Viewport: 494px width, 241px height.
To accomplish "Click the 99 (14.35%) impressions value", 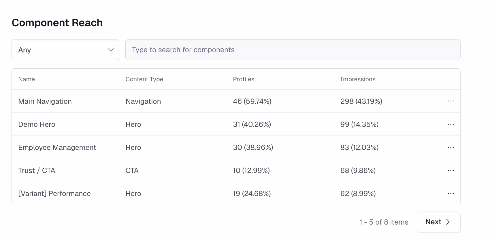I will [359, 124].
